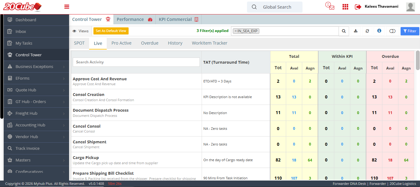Click the search magnifier beside the filter box
420x187 pixels.
[344, 31]
